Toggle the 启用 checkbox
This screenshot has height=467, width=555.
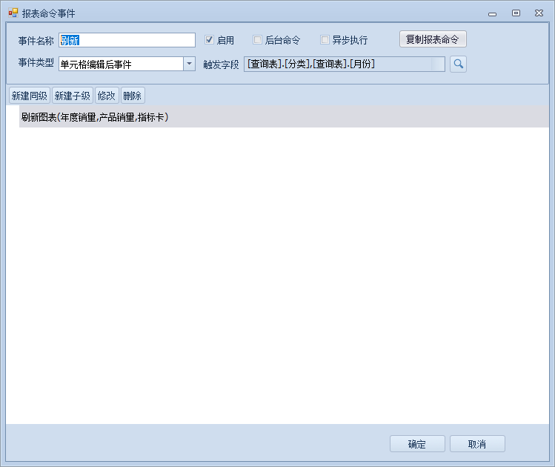[210, 40]
